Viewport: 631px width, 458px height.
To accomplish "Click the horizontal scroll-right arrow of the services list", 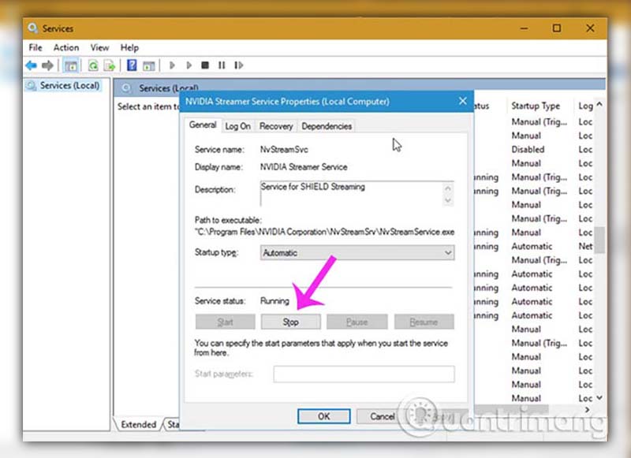I will point(587,409).
